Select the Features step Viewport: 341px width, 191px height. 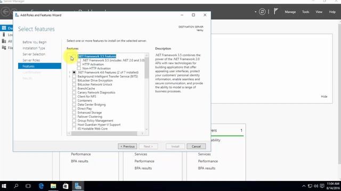coord(39,66)
